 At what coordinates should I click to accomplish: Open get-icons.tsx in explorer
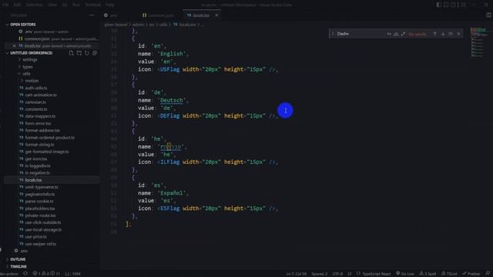point(36,159)
